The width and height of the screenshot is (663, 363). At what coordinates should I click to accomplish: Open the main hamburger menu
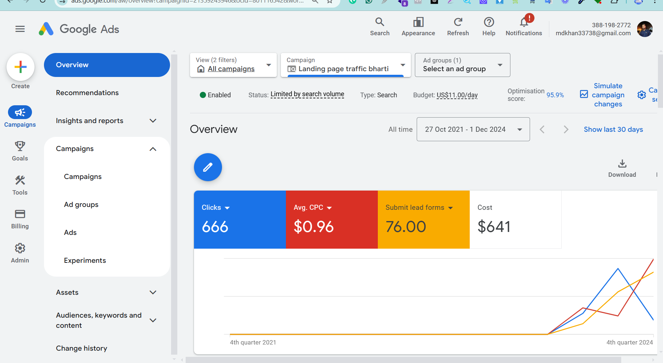(20, 29)
